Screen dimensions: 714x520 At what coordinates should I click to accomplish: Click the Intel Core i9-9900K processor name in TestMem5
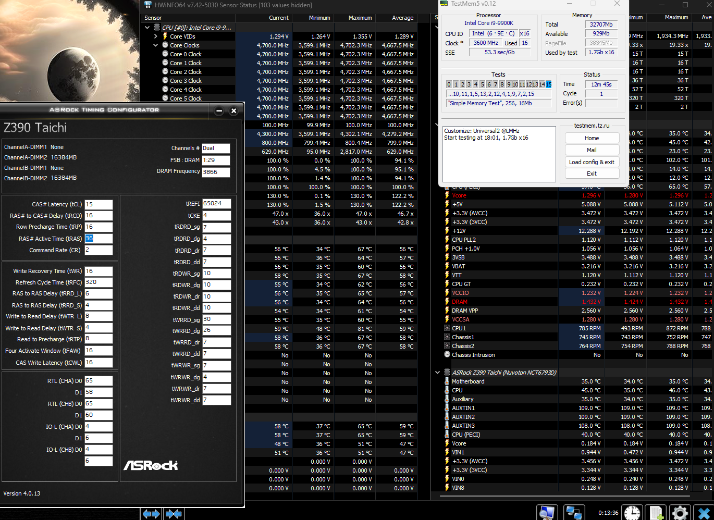489,23
